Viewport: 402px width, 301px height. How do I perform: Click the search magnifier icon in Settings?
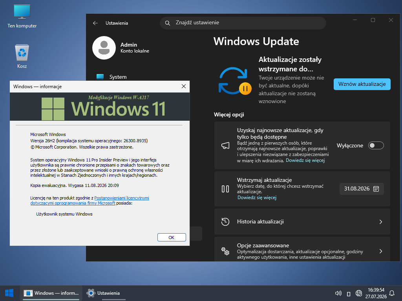[167, 23]
